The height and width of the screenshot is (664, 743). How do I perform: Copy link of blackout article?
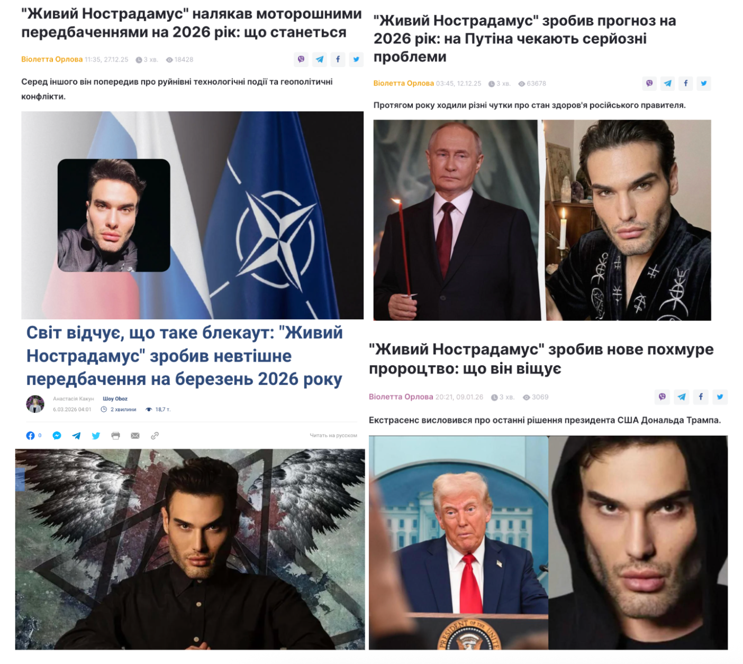coord(155,436)
